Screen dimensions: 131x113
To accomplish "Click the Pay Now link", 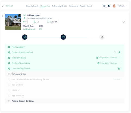I will coord(117,79).
